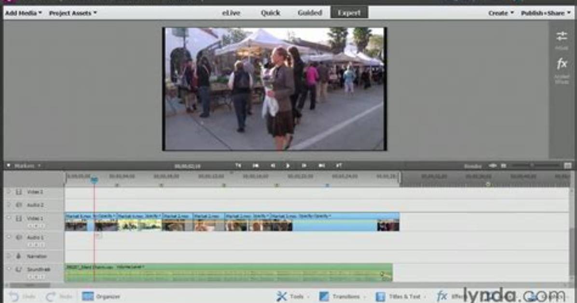Collapse the Soundtrack track

[9, 269]
